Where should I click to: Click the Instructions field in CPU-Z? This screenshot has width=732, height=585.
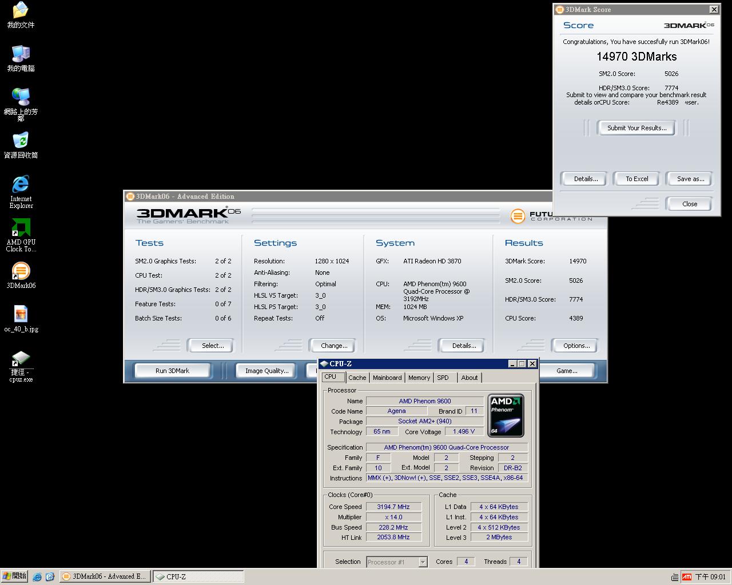point(447,478)
